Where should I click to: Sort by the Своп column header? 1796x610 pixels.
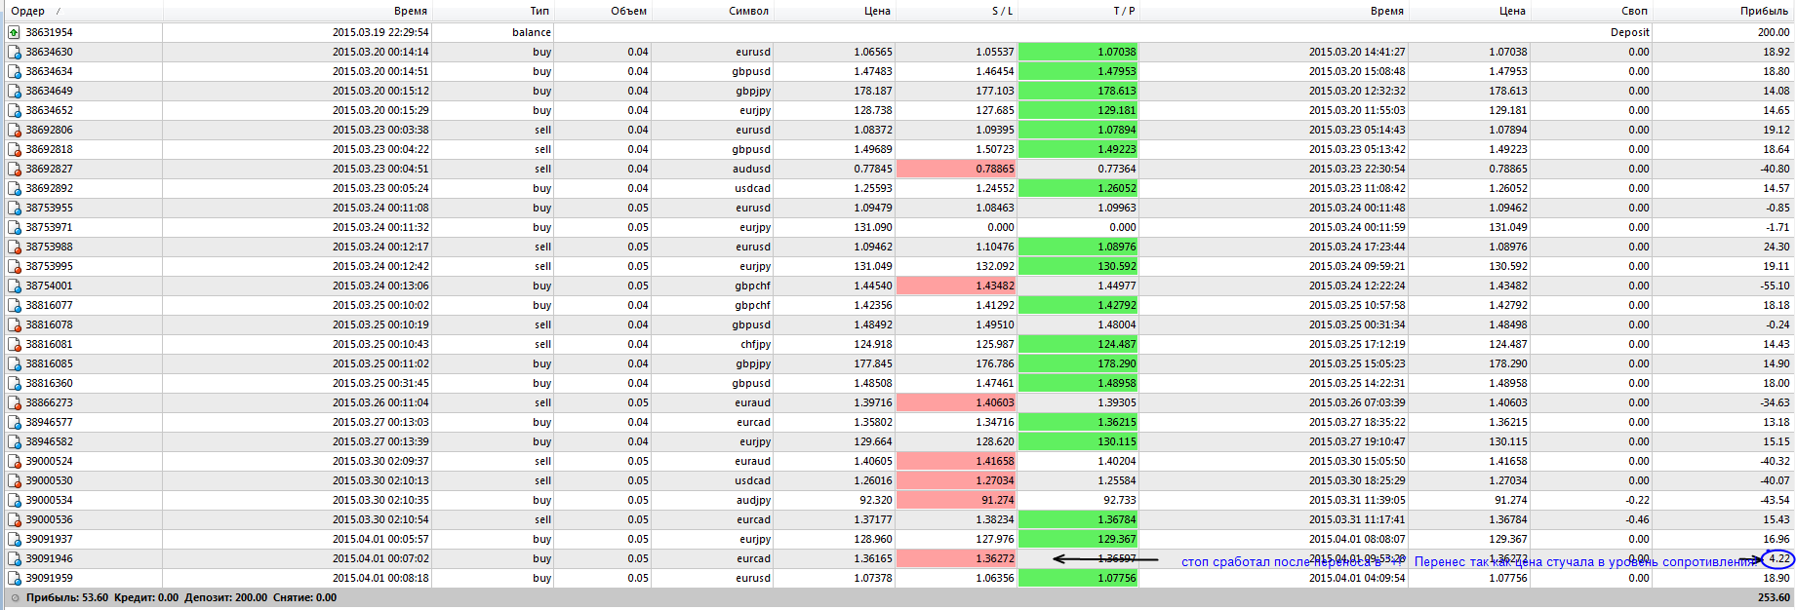pyautogui.click(x=1634, y=11)
